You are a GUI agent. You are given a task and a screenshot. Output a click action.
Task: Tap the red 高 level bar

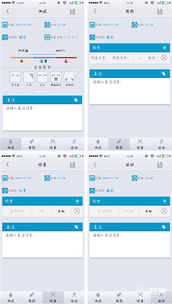point(66,58)
